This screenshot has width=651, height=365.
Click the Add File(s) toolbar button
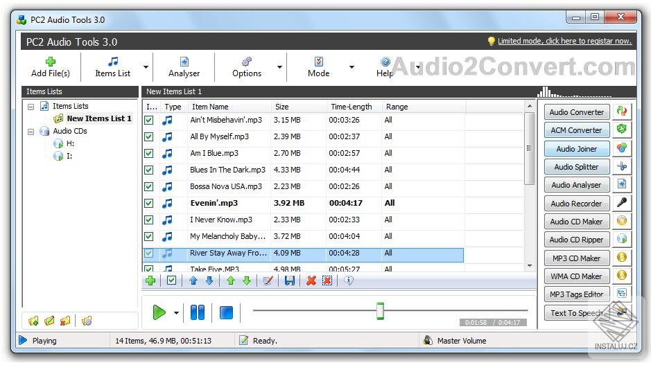click(x=50, y=67)
